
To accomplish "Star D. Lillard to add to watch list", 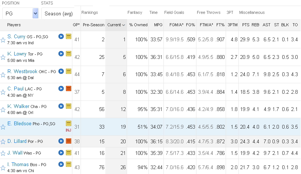I will point(3,142).
